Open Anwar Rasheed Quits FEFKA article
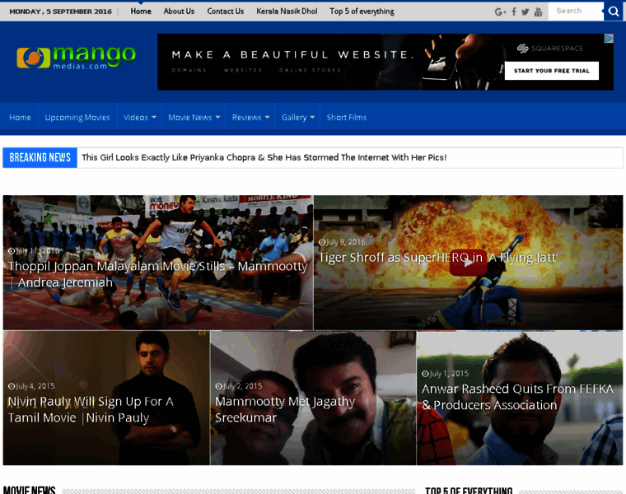This screenshot has width=626, height=494. click(517, 397)
